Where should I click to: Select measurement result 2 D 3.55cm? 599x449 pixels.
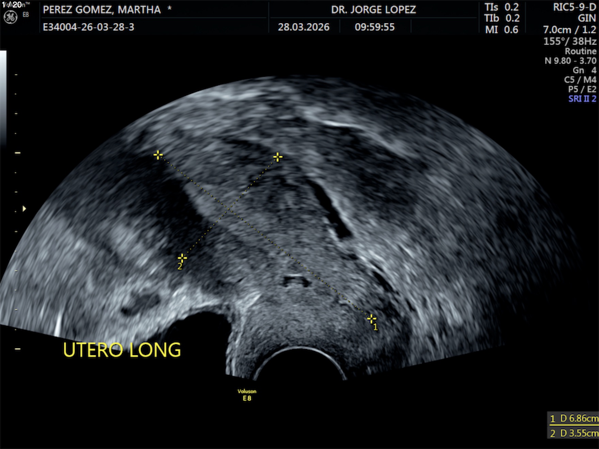click(574, 433)
